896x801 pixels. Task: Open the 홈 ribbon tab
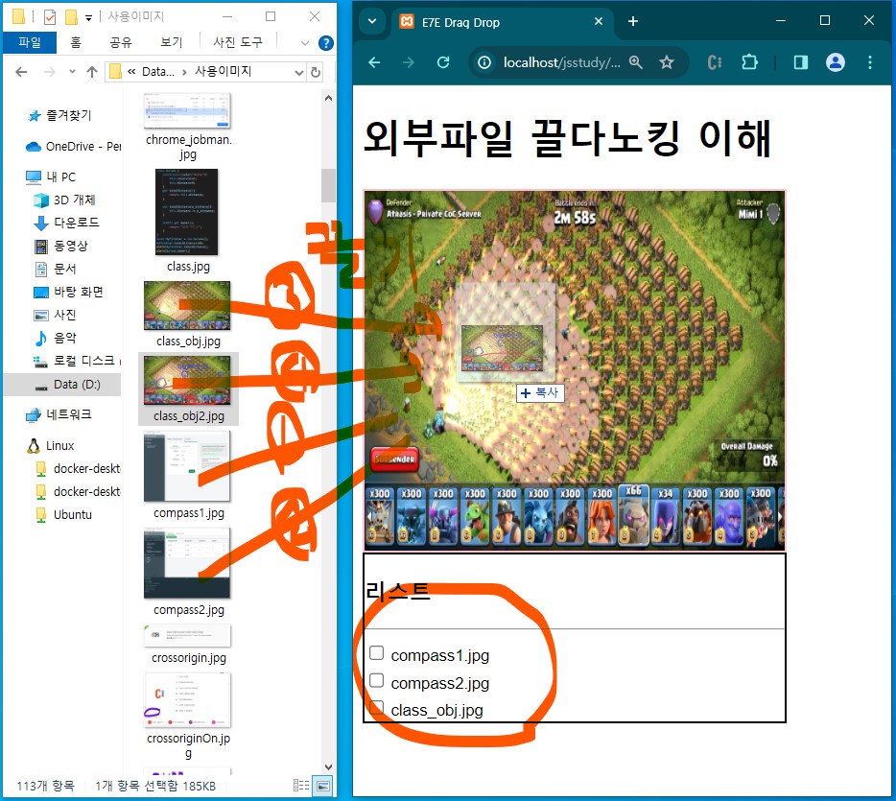(x=76, y=42)
